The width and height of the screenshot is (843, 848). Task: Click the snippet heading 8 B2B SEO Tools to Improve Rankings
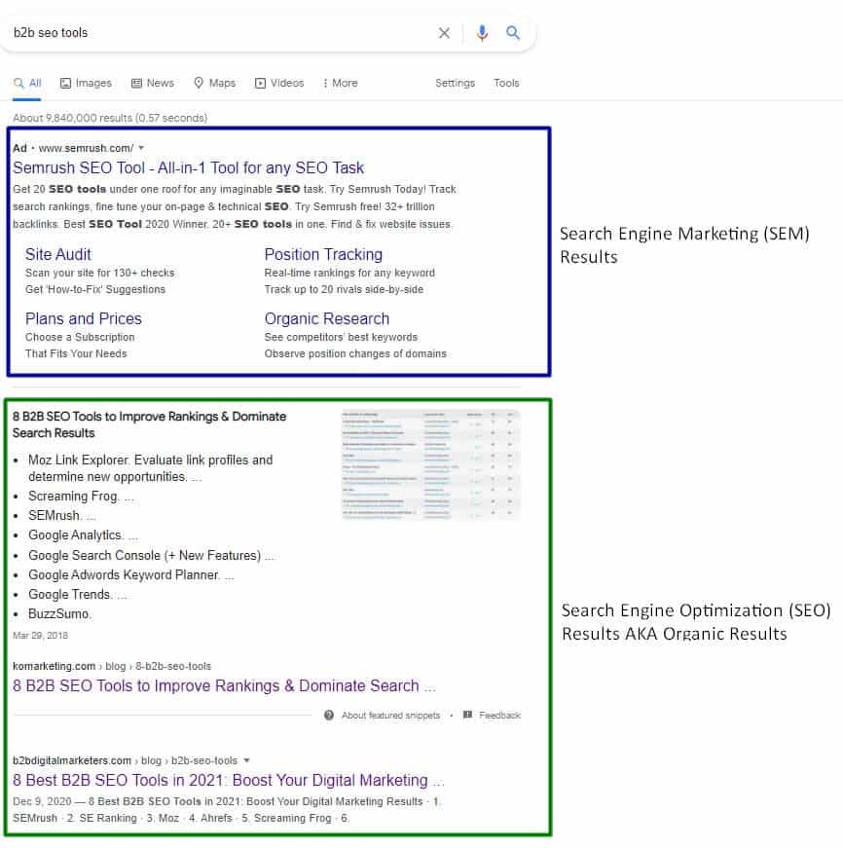coord(149,424)
